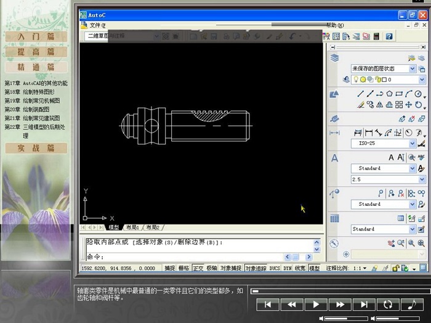Select the Move tool icon
The height and width of the screenshot is (323, 431).
pos(409,105)
